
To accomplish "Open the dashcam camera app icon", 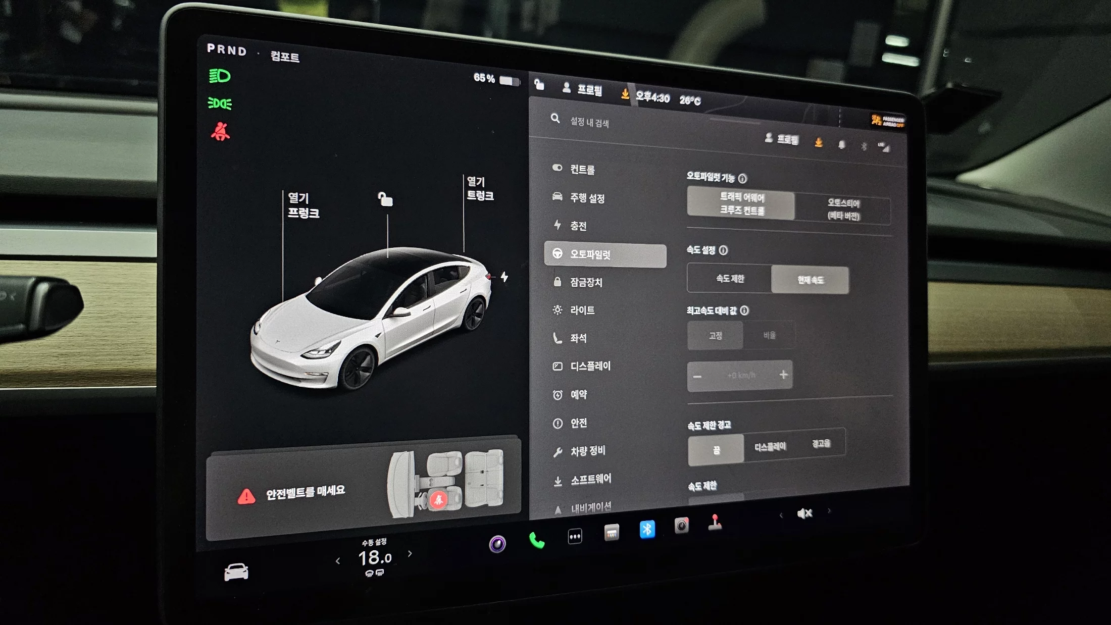I will (681, 526).
